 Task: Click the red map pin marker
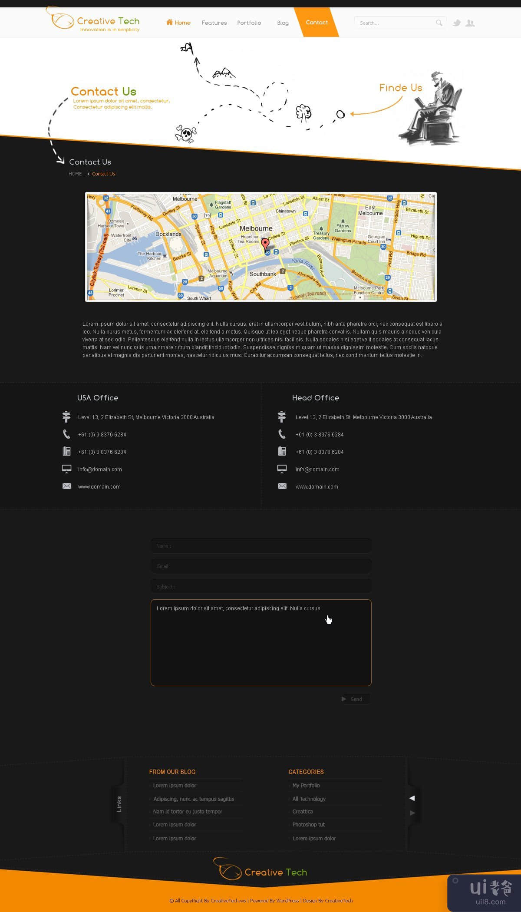[x=265, y=244]
